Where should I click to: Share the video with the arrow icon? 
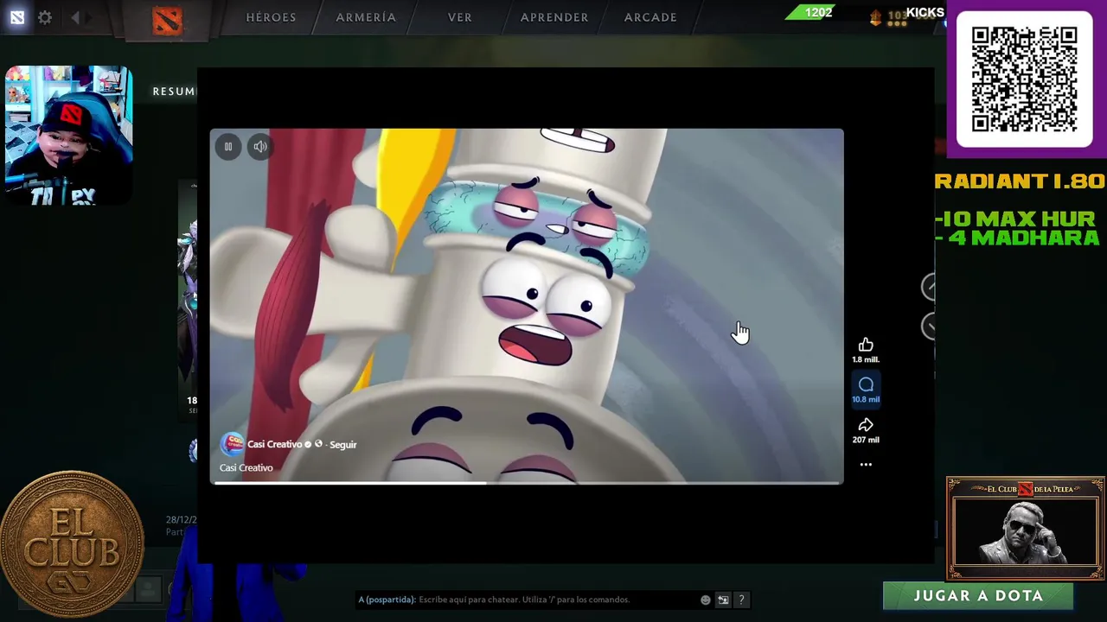pos(866,425)
